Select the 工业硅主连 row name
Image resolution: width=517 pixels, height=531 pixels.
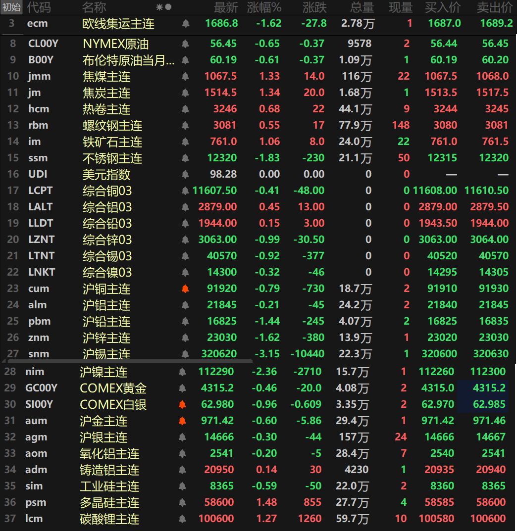click(109, 486)
